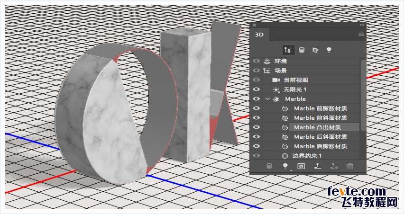The image size is (404, 214).
Task: Show whole scene filter in 3D panel
Action: pos(288,50)
